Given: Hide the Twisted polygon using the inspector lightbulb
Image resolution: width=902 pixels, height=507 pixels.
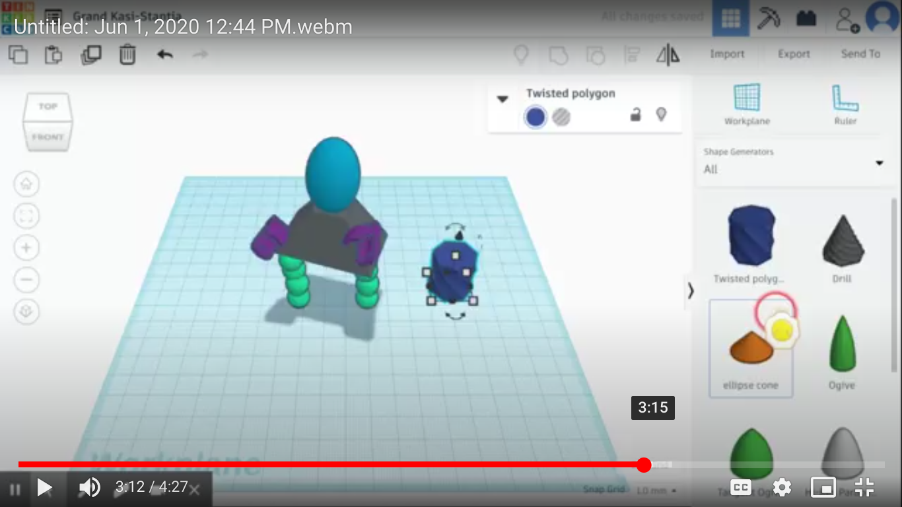Looking at the screenshot, I should [x=661, y=115].
